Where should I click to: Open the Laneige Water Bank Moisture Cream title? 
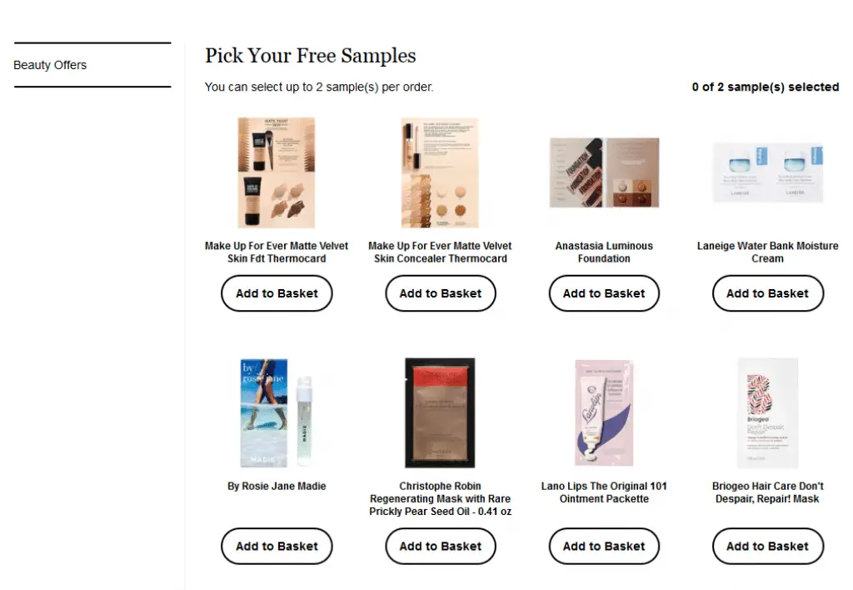(767, 252)
